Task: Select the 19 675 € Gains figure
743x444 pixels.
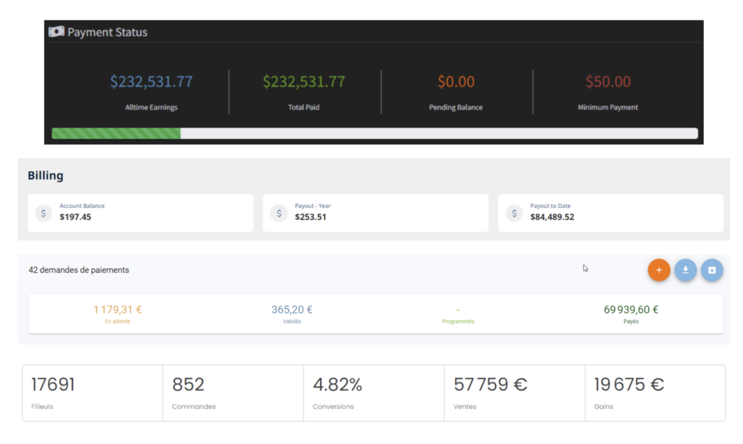Action: coord(629,385)
